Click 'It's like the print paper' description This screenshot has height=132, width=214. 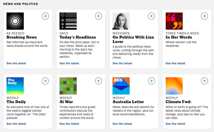(x=79, y=50)
